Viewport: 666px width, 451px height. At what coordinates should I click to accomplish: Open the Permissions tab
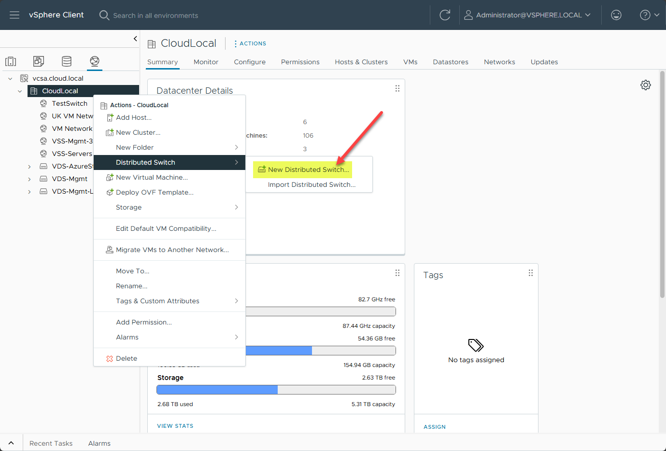click(300, 62)
